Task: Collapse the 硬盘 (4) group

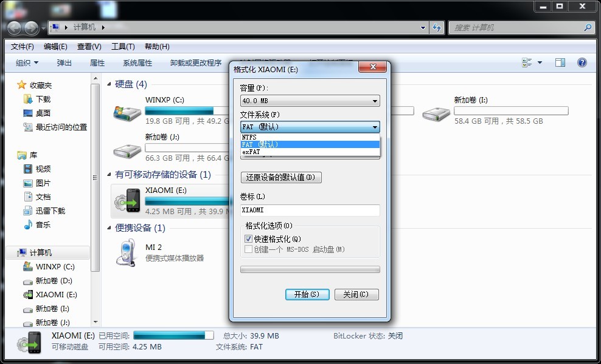Action: pyautogui.click(x=109, y=84)
